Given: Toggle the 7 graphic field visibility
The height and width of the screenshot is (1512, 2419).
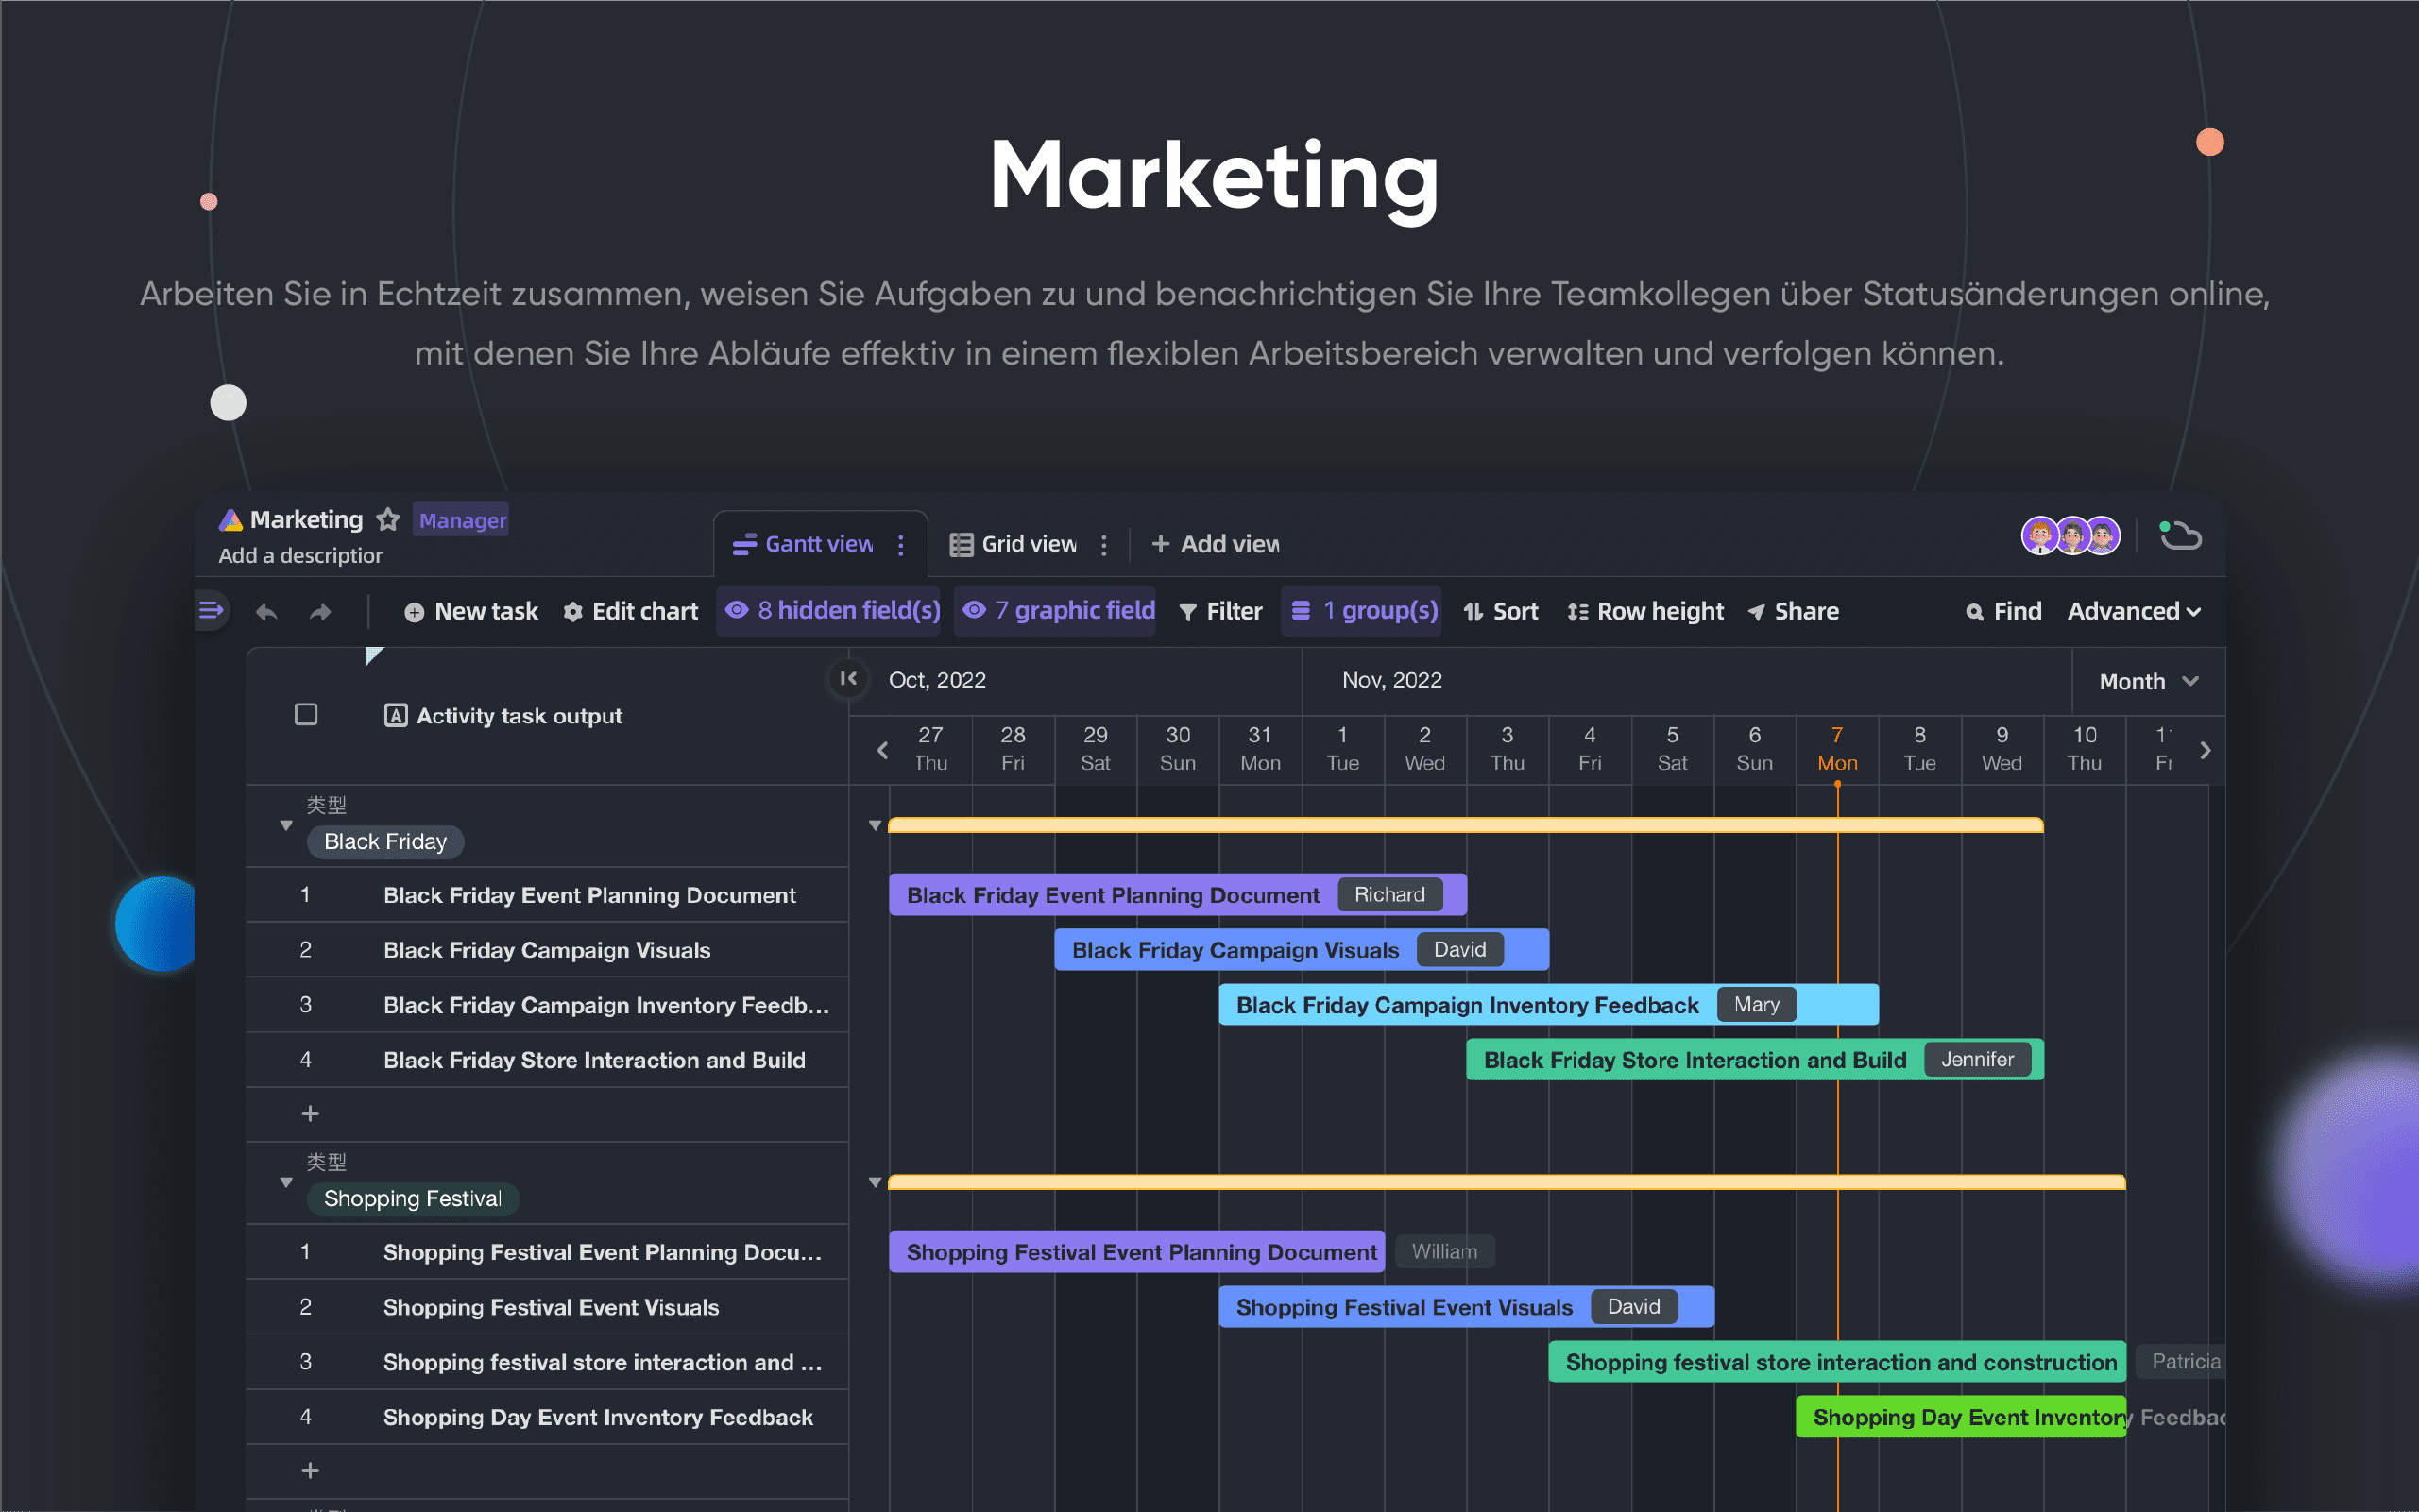Looking at the screenshot, I should tap(1063, 611).
